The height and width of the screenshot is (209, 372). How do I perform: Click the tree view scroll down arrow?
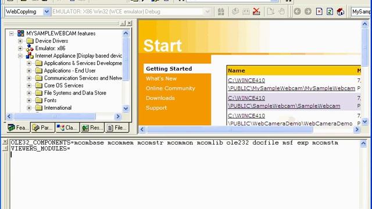pyautogui.click(x=126, y=109)
